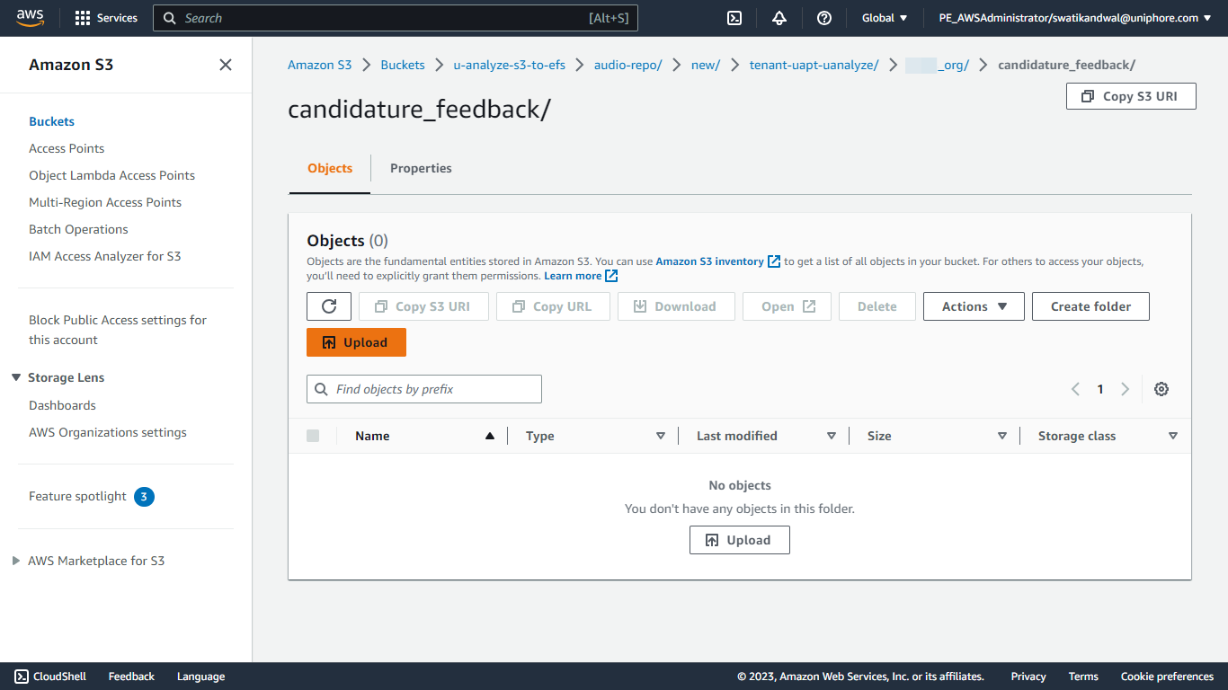Go to the new/ breadcrumb
Viewport: 1228px width, 690px height.
point(706,65)
